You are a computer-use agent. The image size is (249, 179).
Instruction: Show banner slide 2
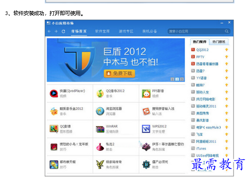pos(177,79)
